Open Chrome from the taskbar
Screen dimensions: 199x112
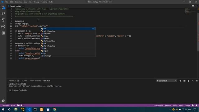pyautogui.click(x=54, y=109)
